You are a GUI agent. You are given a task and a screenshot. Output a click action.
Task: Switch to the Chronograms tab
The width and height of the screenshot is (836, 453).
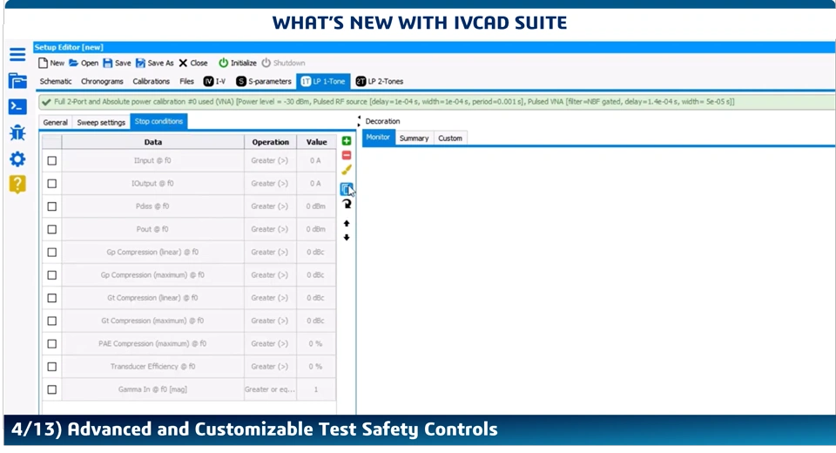[x=102, y=82]
